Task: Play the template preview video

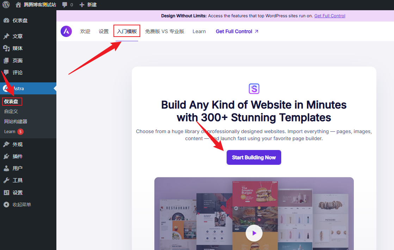Action: (x=254, y=233)
